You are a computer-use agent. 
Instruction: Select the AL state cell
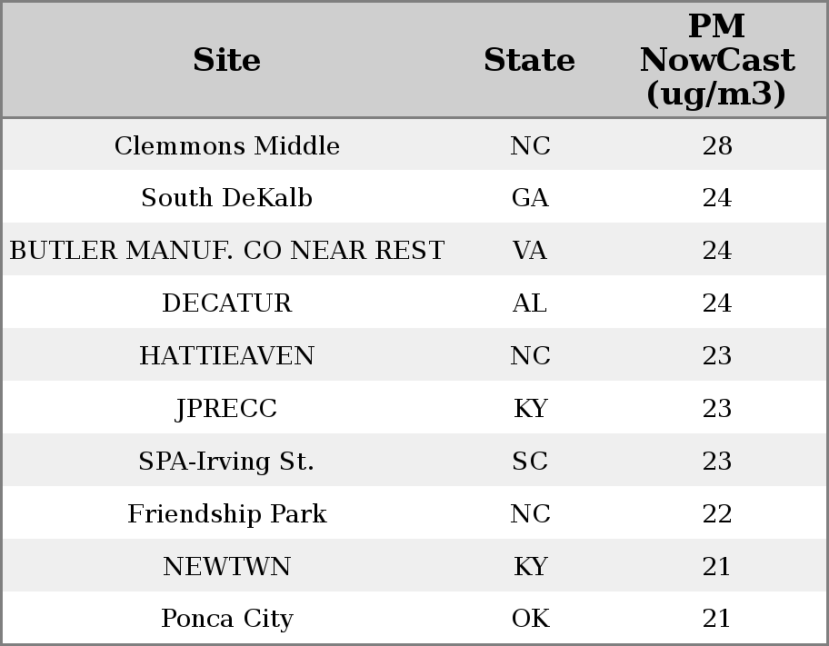coord(530,303)
